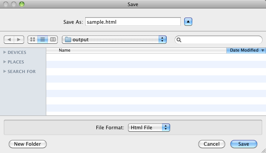
Task: Switch to icon view mode
Action: (x=32, y=39)
